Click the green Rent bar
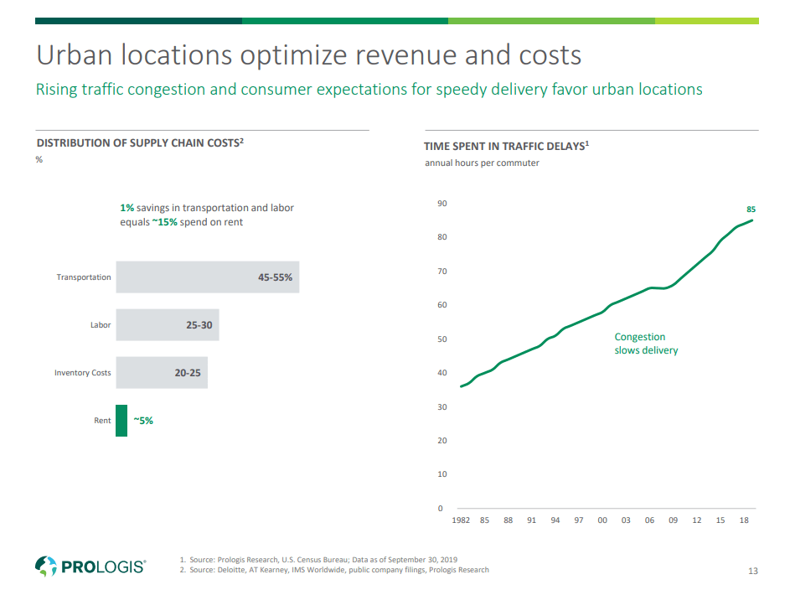 click(121, 420)
